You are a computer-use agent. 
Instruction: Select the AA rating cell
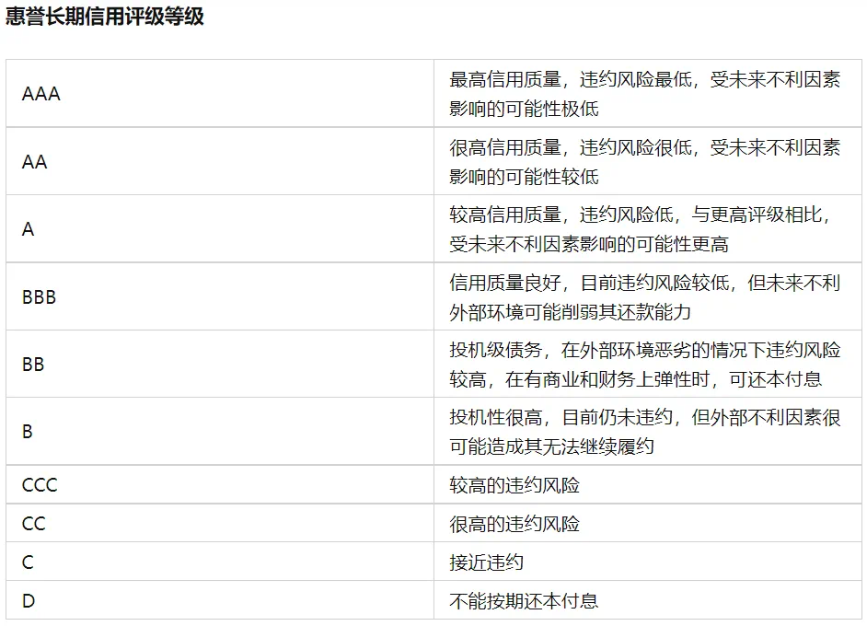(220, 161)
